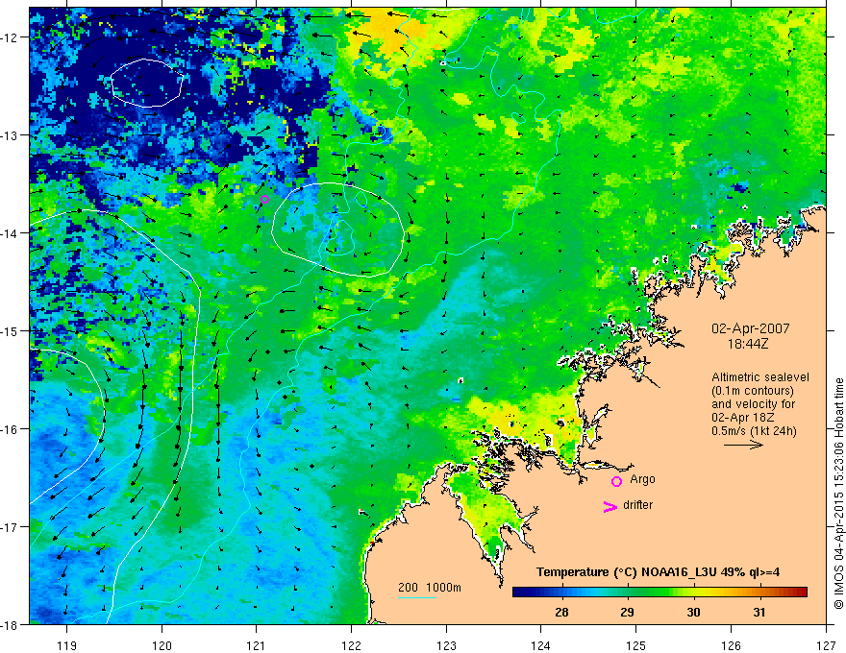The width and height of the screenshot is (846, 653).
Task: Click the latitude -17 axis label
Action: pyautogui.click(x=11, y=527)
